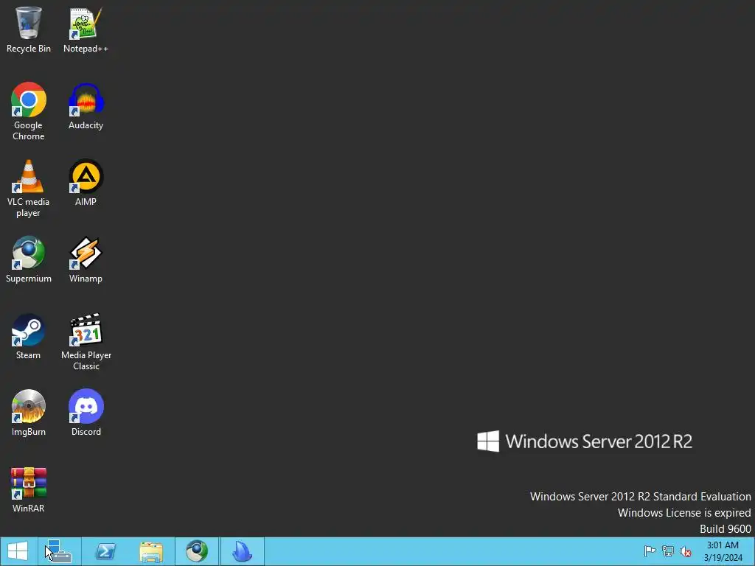Select the Audacity desktop shortcut

[86, 107]
